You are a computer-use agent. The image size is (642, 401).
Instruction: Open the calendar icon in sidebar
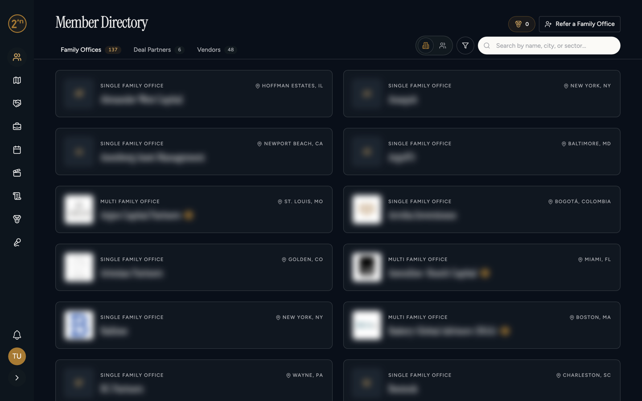(x=17, y=150)
